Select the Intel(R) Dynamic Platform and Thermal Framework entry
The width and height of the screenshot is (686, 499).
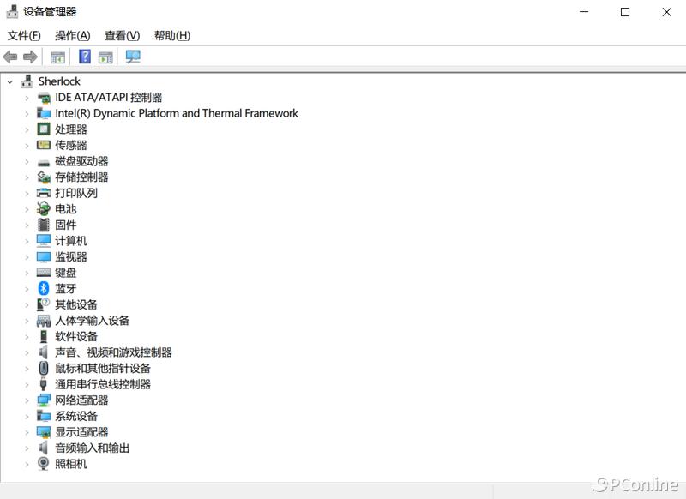click(175, 112)
